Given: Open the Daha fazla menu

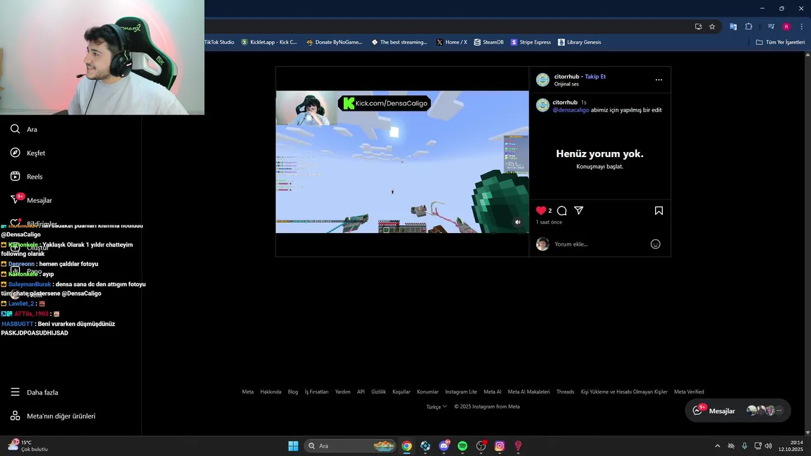Looking at the screenshot, I should [x=34, y=392].
